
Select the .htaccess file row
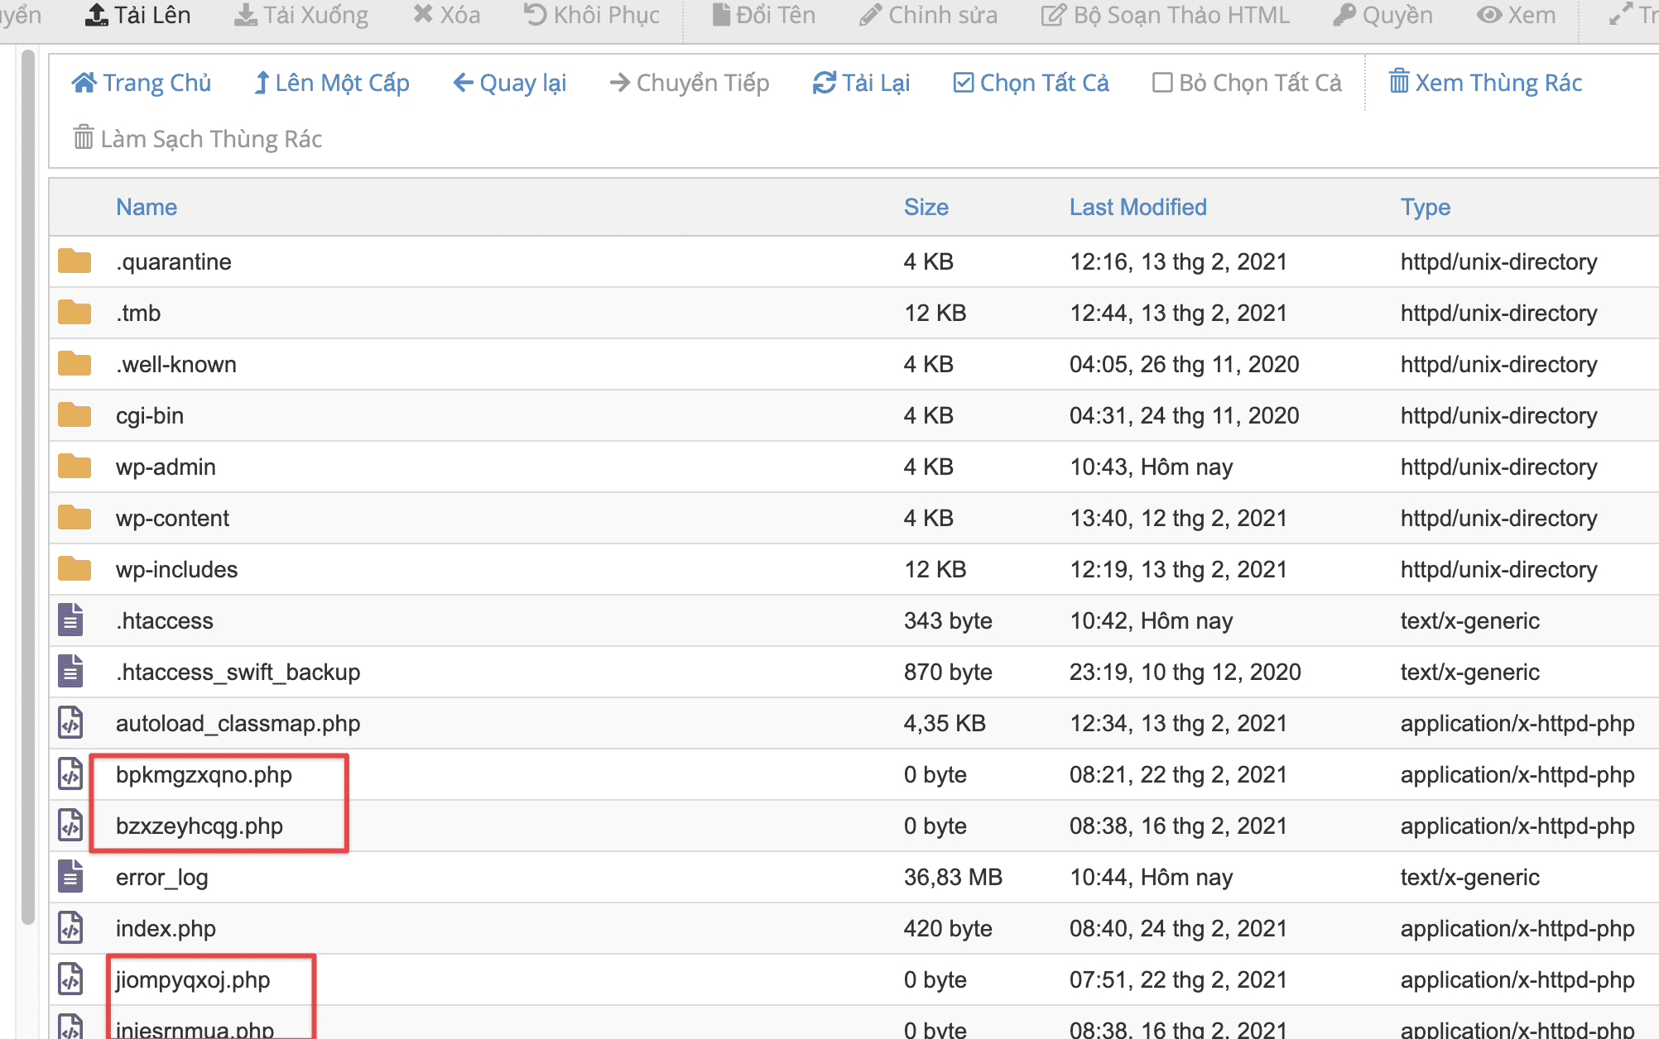pyautogui.click(x=165, y=620)
